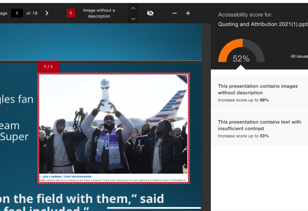
Task: Click the red 1 / 1 image marker
Action: coord(48,67)
